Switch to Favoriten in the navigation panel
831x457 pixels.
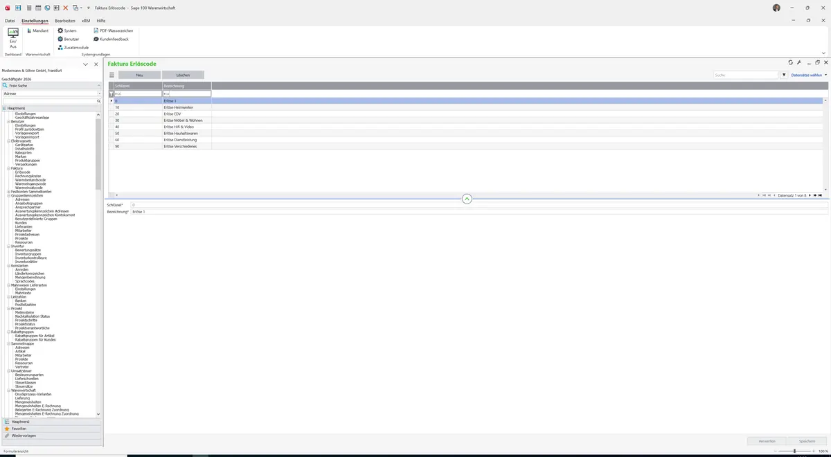point(51,429)
